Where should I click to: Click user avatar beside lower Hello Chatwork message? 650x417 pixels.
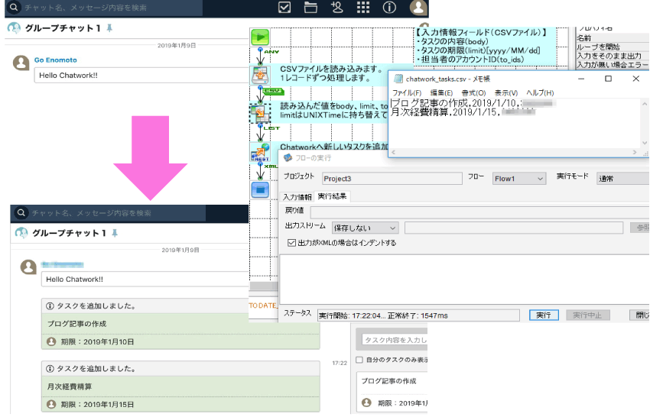[28, 267]
